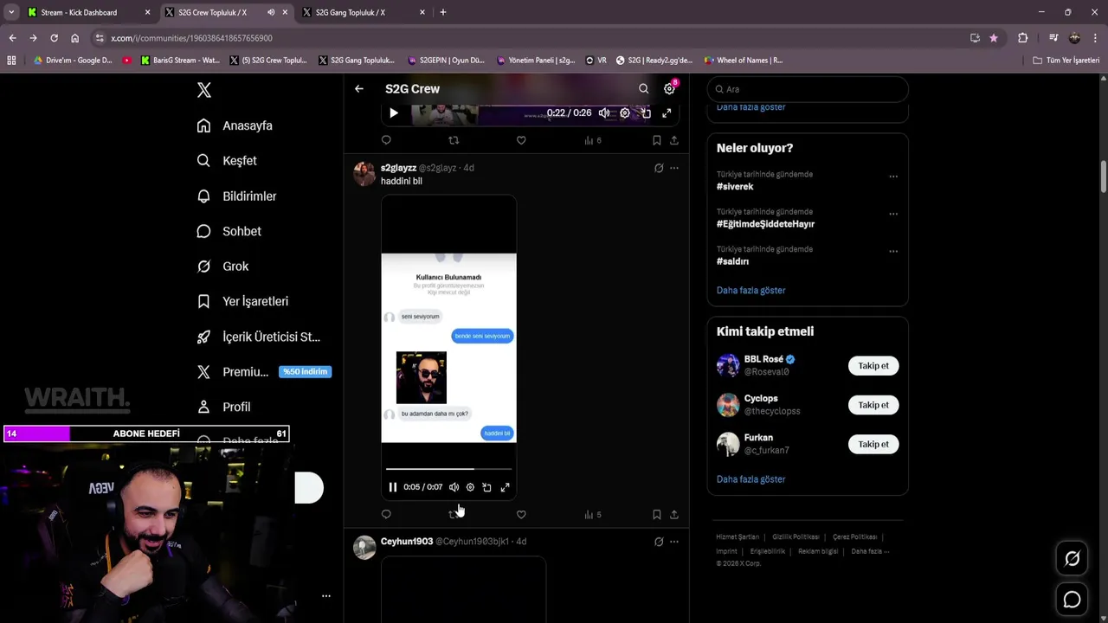This screenshot has width=1108, height=623.
Task: Share the top video post
Action: 674,140
